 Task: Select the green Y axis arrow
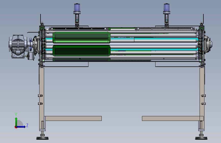coord(16,122)
